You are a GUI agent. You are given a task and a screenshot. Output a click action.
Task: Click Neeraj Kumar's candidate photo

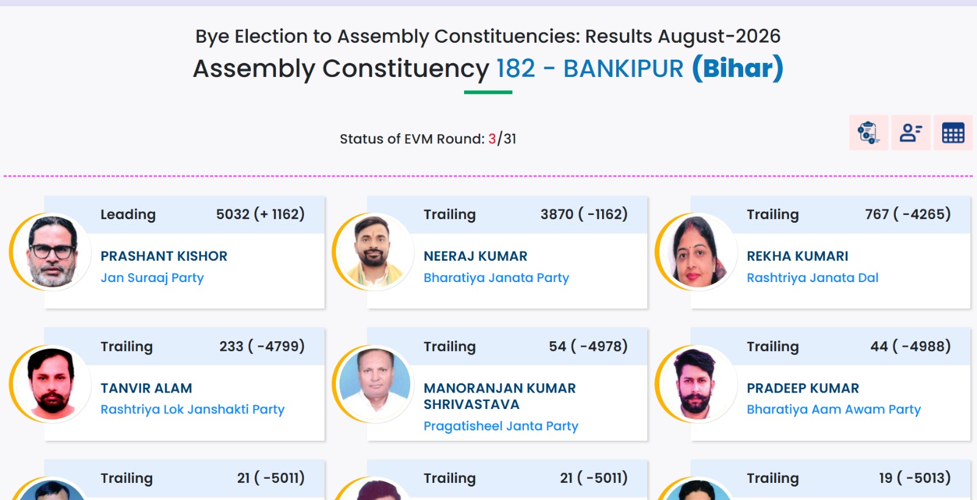(376, 252)
